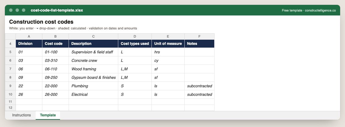Viewport: 345px width, 127px height.
Task: Select the ls unit in Electrical row
Action: point(168,94)
